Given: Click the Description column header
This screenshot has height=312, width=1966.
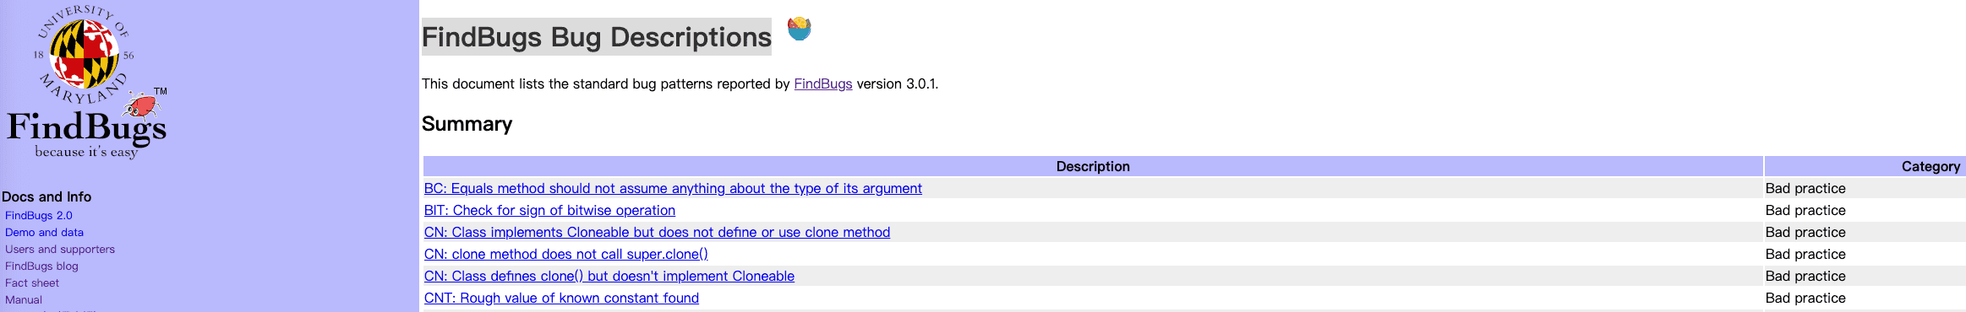Looking at the screenshot, I should coord(1093,166).
